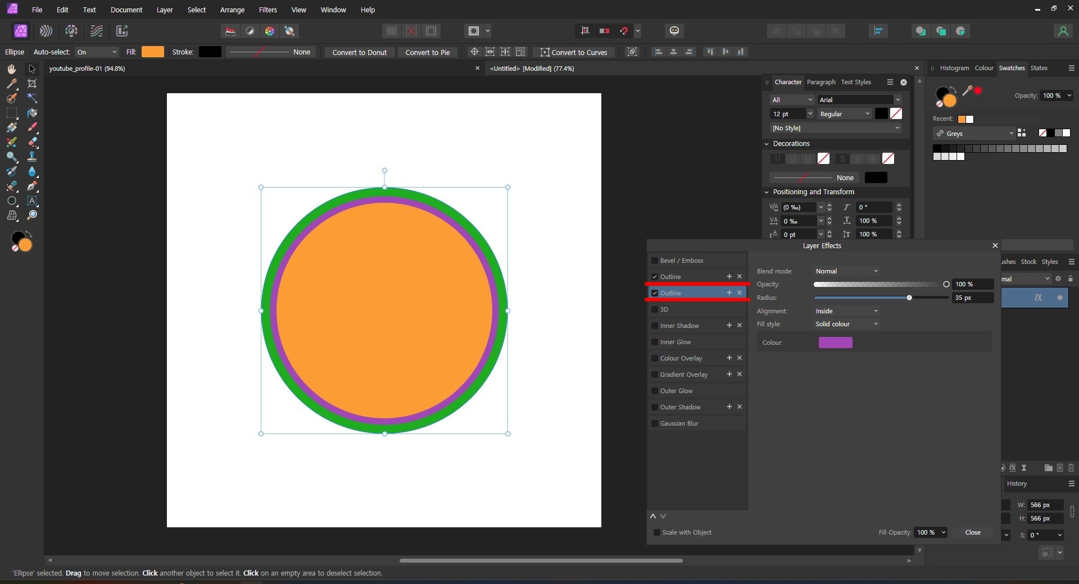Select the Zoom tool
Screen dimensions: 1079x584
pos(32,215)
